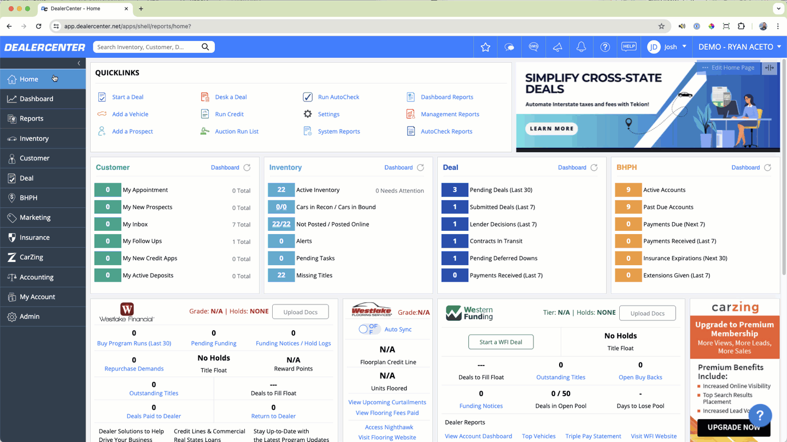The height and width of the screenshot is (442, 787).
Task: Open the chat messages icon in header
Action: pos(509,47)
